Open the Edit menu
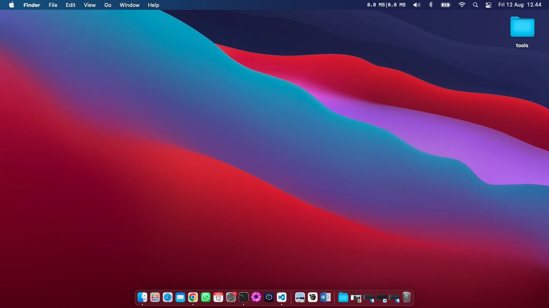549x308 pixels. tap(70, 5)
